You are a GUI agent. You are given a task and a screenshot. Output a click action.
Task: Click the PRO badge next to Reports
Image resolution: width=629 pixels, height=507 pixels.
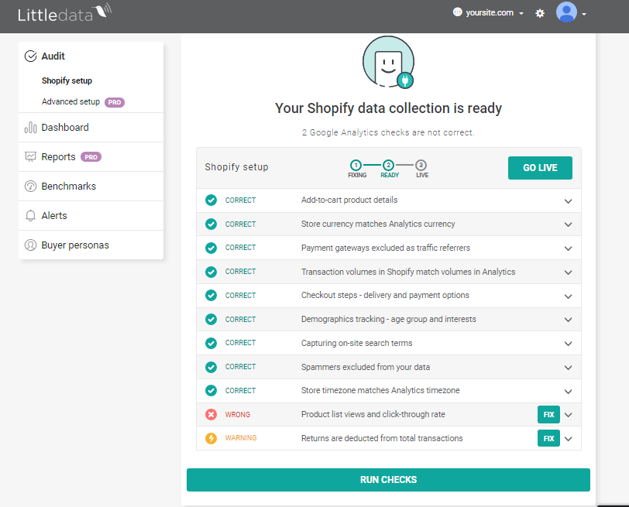tap(91, 157)
